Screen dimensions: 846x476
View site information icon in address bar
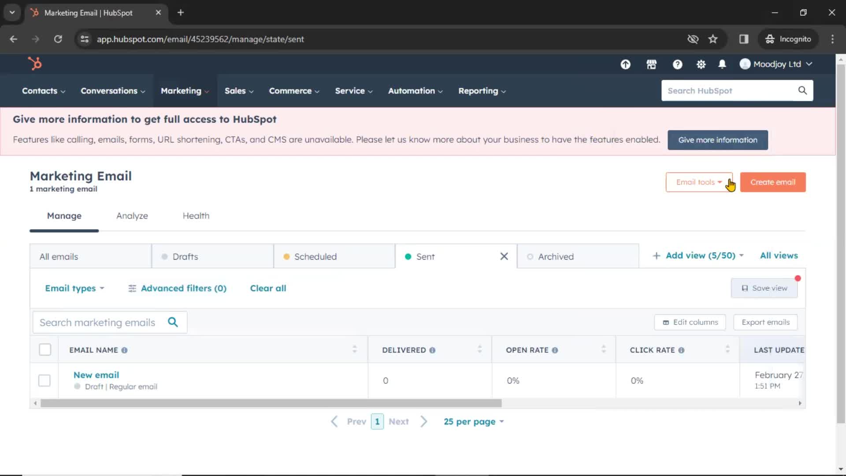(85, 39)
